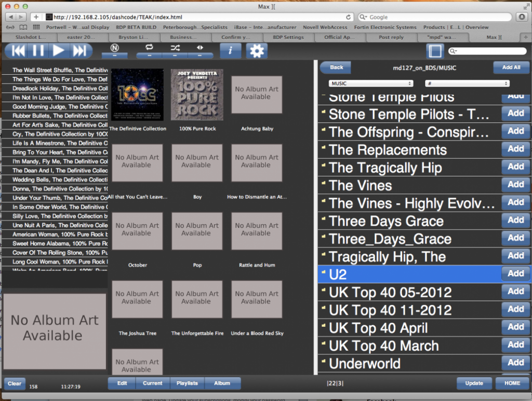Switch to the Current tab
This screenshot has height=401, width=532.
pyautogui.click(x=153, y=383)
